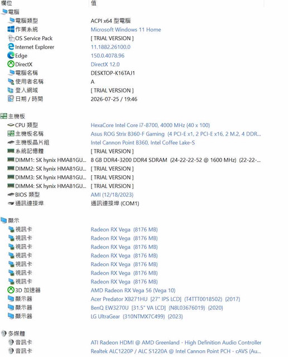The width and height of the screenshot is (288, 357).
Task: Click the BIOS 類型 chip icon
Action: pos(11,195)
